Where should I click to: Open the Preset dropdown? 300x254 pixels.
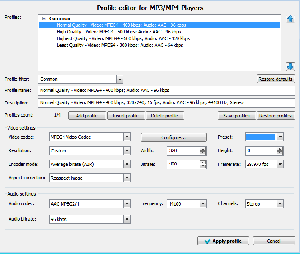click(280, 137)
